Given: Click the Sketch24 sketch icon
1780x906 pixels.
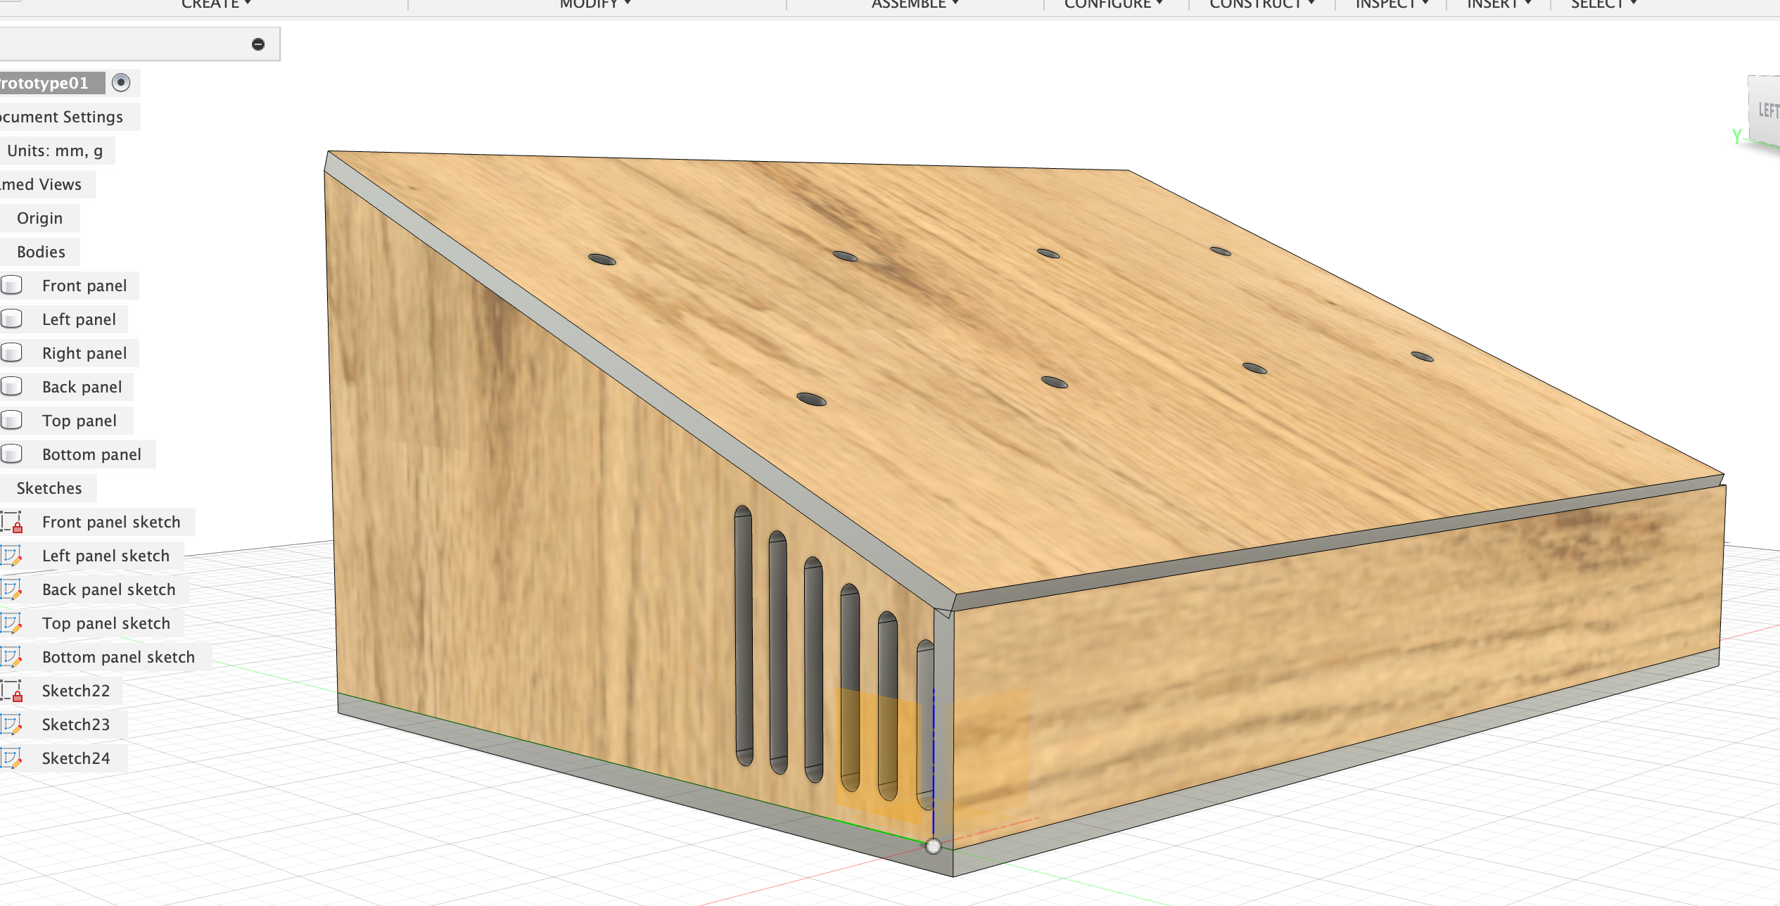Looking at the screenshot, I should coord(12,758).
